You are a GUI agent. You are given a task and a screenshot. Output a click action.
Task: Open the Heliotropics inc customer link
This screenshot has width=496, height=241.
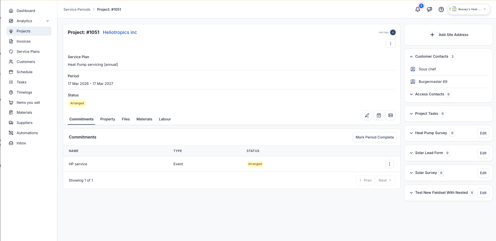(x=120, y=32)
